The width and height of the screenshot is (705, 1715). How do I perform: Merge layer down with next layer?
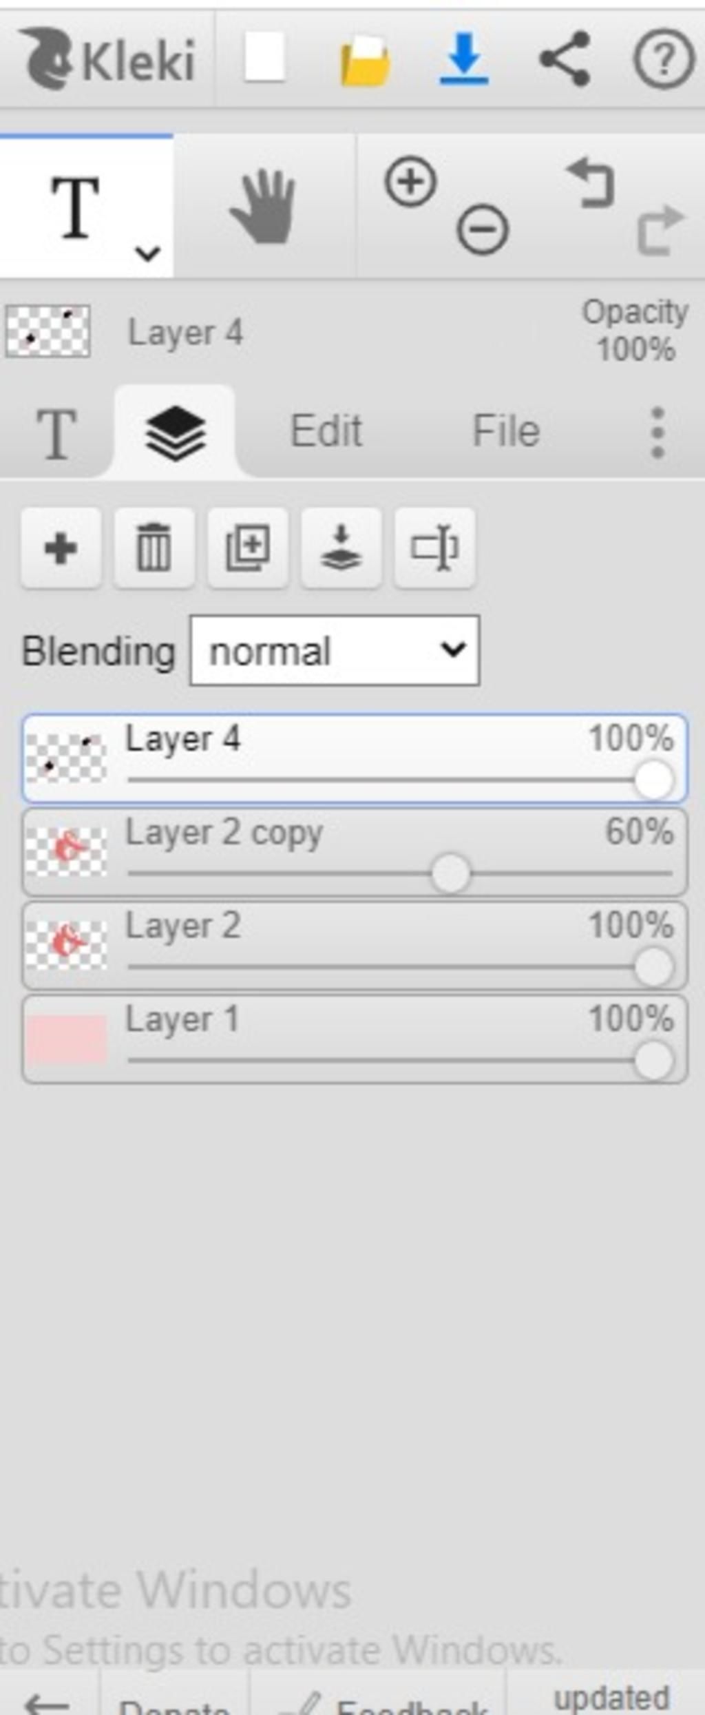coord(341,548)
